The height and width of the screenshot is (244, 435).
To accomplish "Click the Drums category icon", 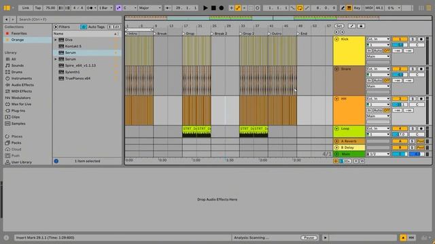I will (7, 72).
